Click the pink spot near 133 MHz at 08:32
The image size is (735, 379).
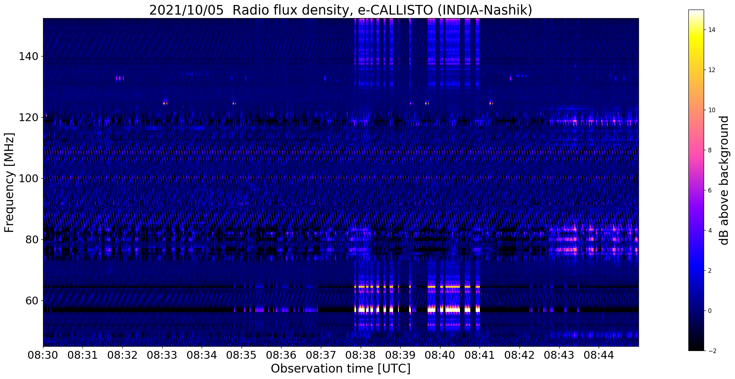[x=120, y=78]
